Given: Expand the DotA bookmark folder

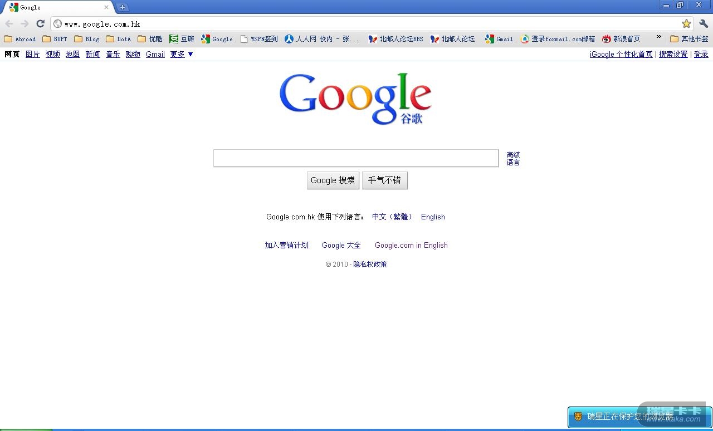Looking at the screenshot, I should click(118, 39).
